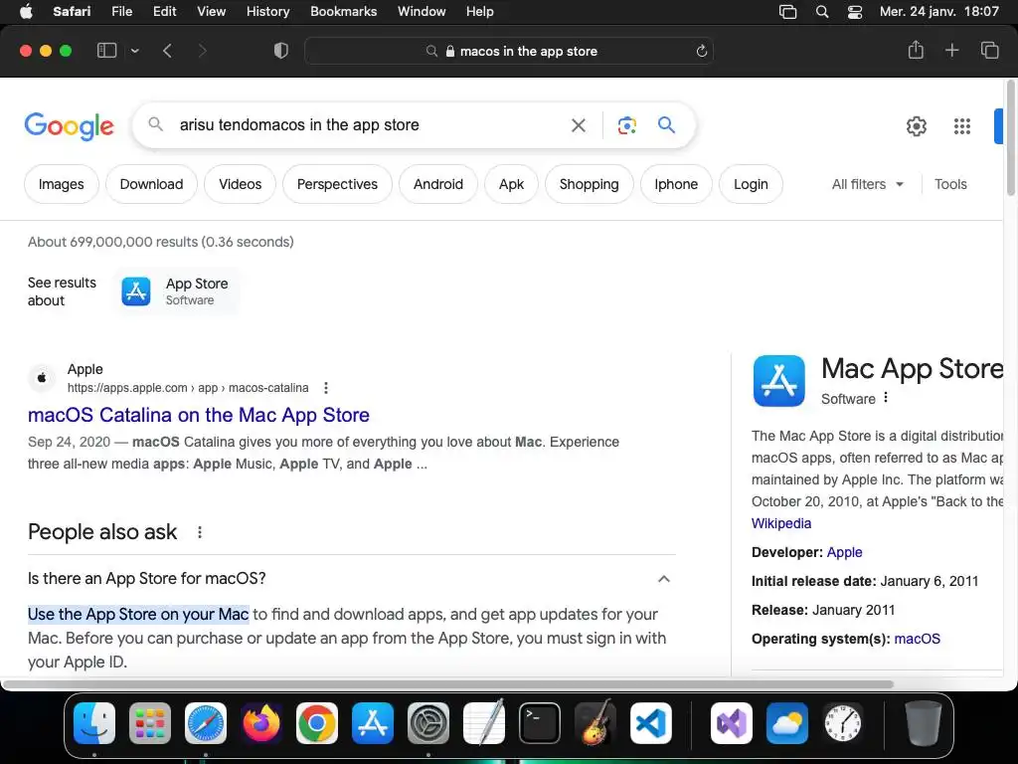The width and height of the screenshot is (1018, 764).
Task: Clear the search query with X
Action: click(x=578, y=125)
